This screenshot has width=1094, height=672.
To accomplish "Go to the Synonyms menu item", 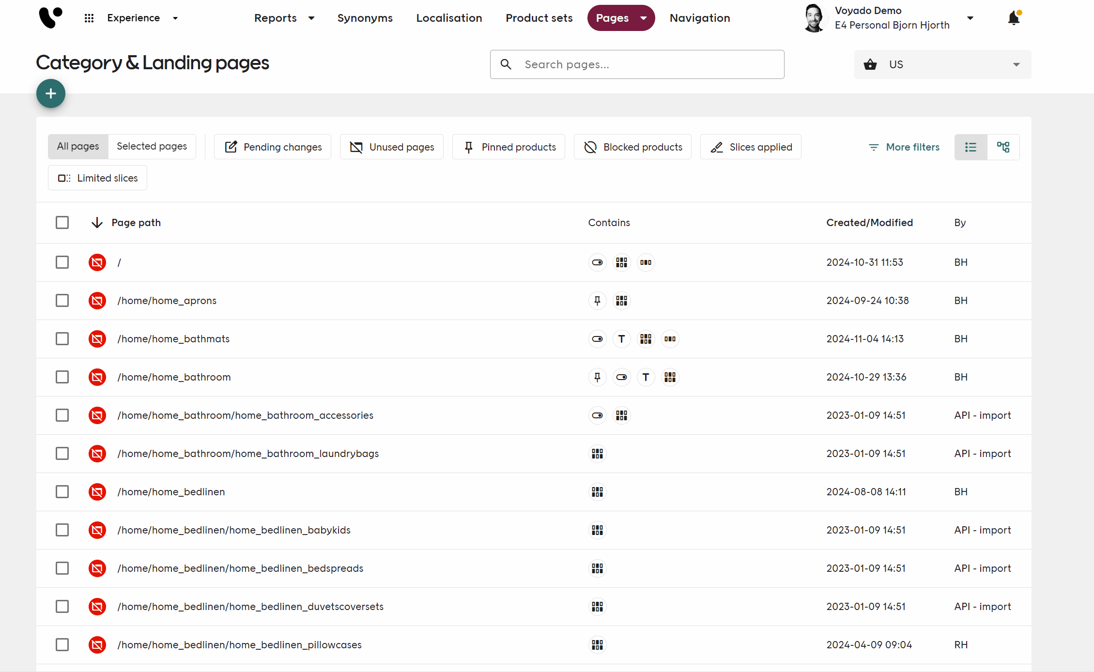I will click(365, 18).
